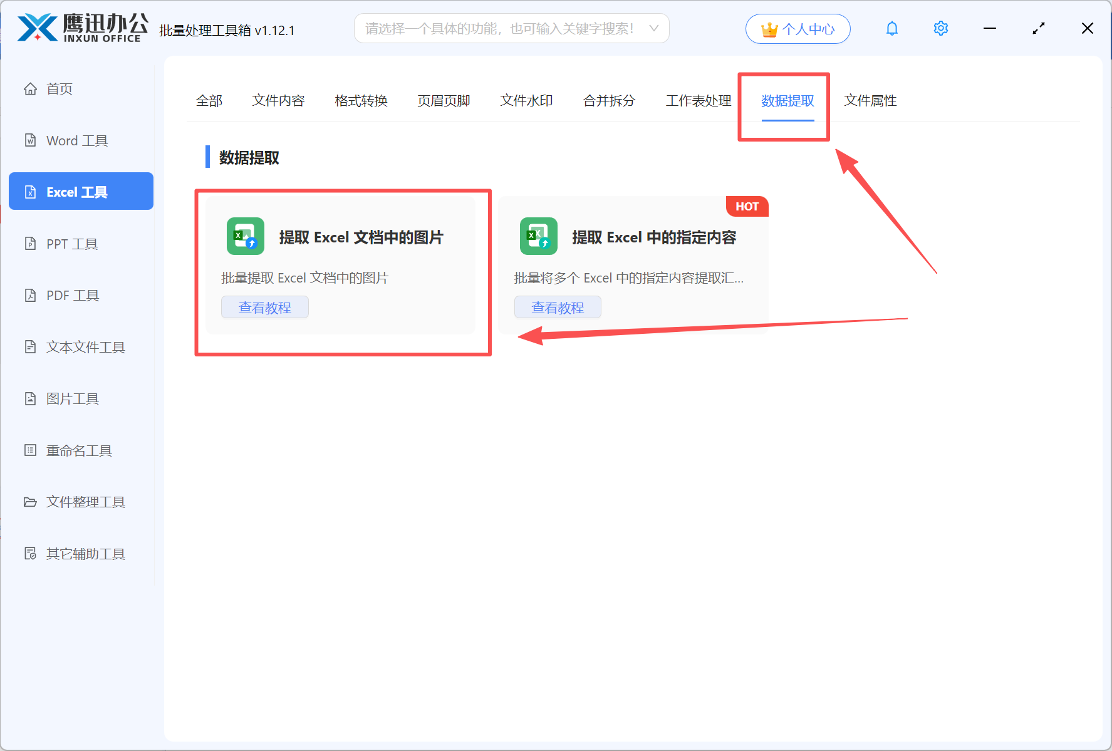Open the 合并拆分 tab

[608, 100]
